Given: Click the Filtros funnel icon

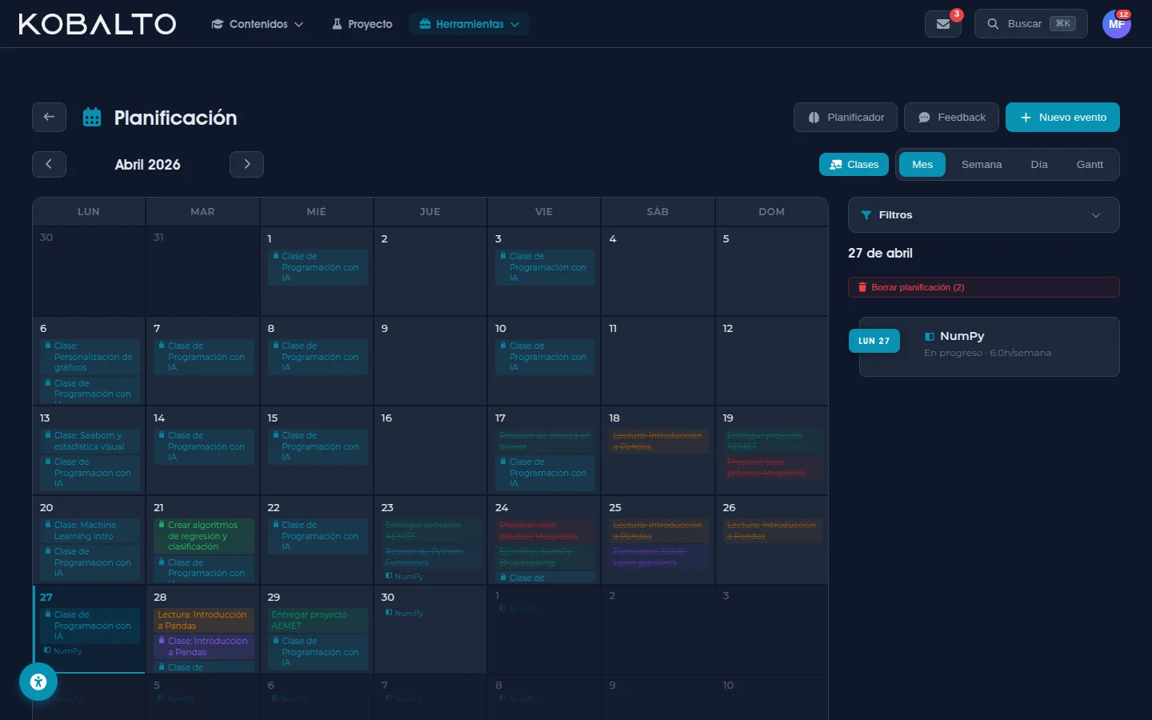Looking at the screenshot, I should pos(866,215).
